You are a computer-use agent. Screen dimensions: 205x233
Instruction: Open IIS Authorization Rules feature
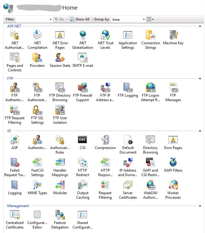pos(60,144)
